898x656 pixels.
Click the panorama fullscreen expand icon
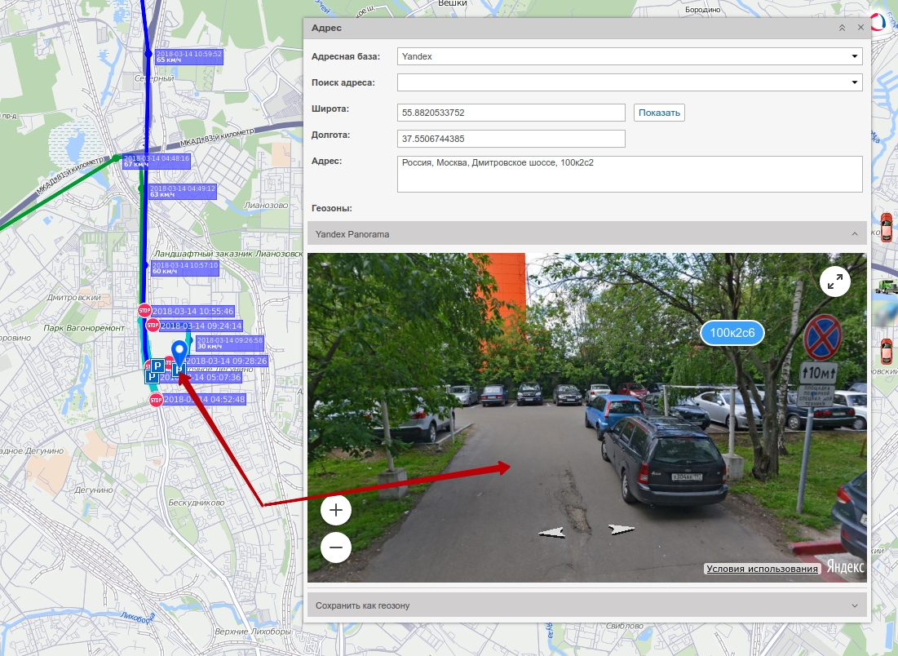point(834,281)
